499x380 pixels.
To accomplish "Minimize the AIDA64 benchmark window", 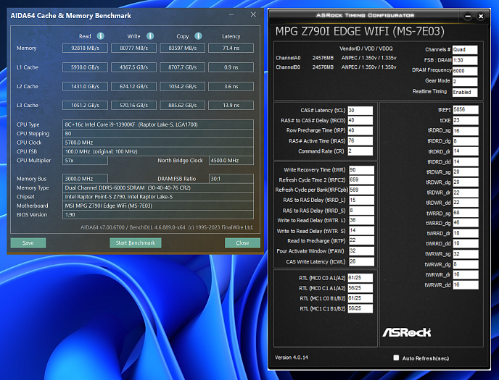I will (231, 14).
